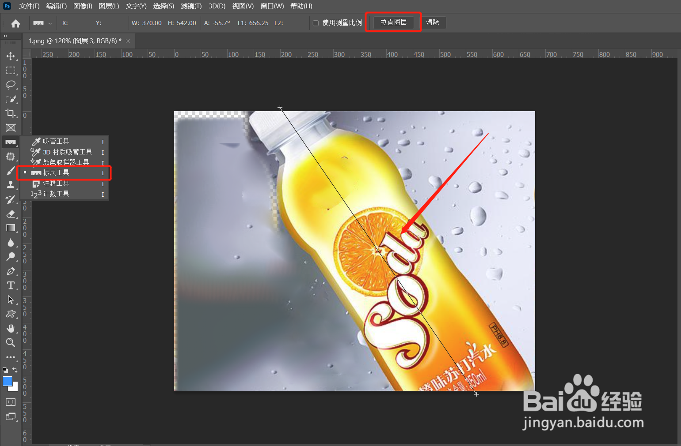The height and width of the screenshot is (446, 681).
Task: Open the 图像(I) menu
Action: (x=83, y=6)
